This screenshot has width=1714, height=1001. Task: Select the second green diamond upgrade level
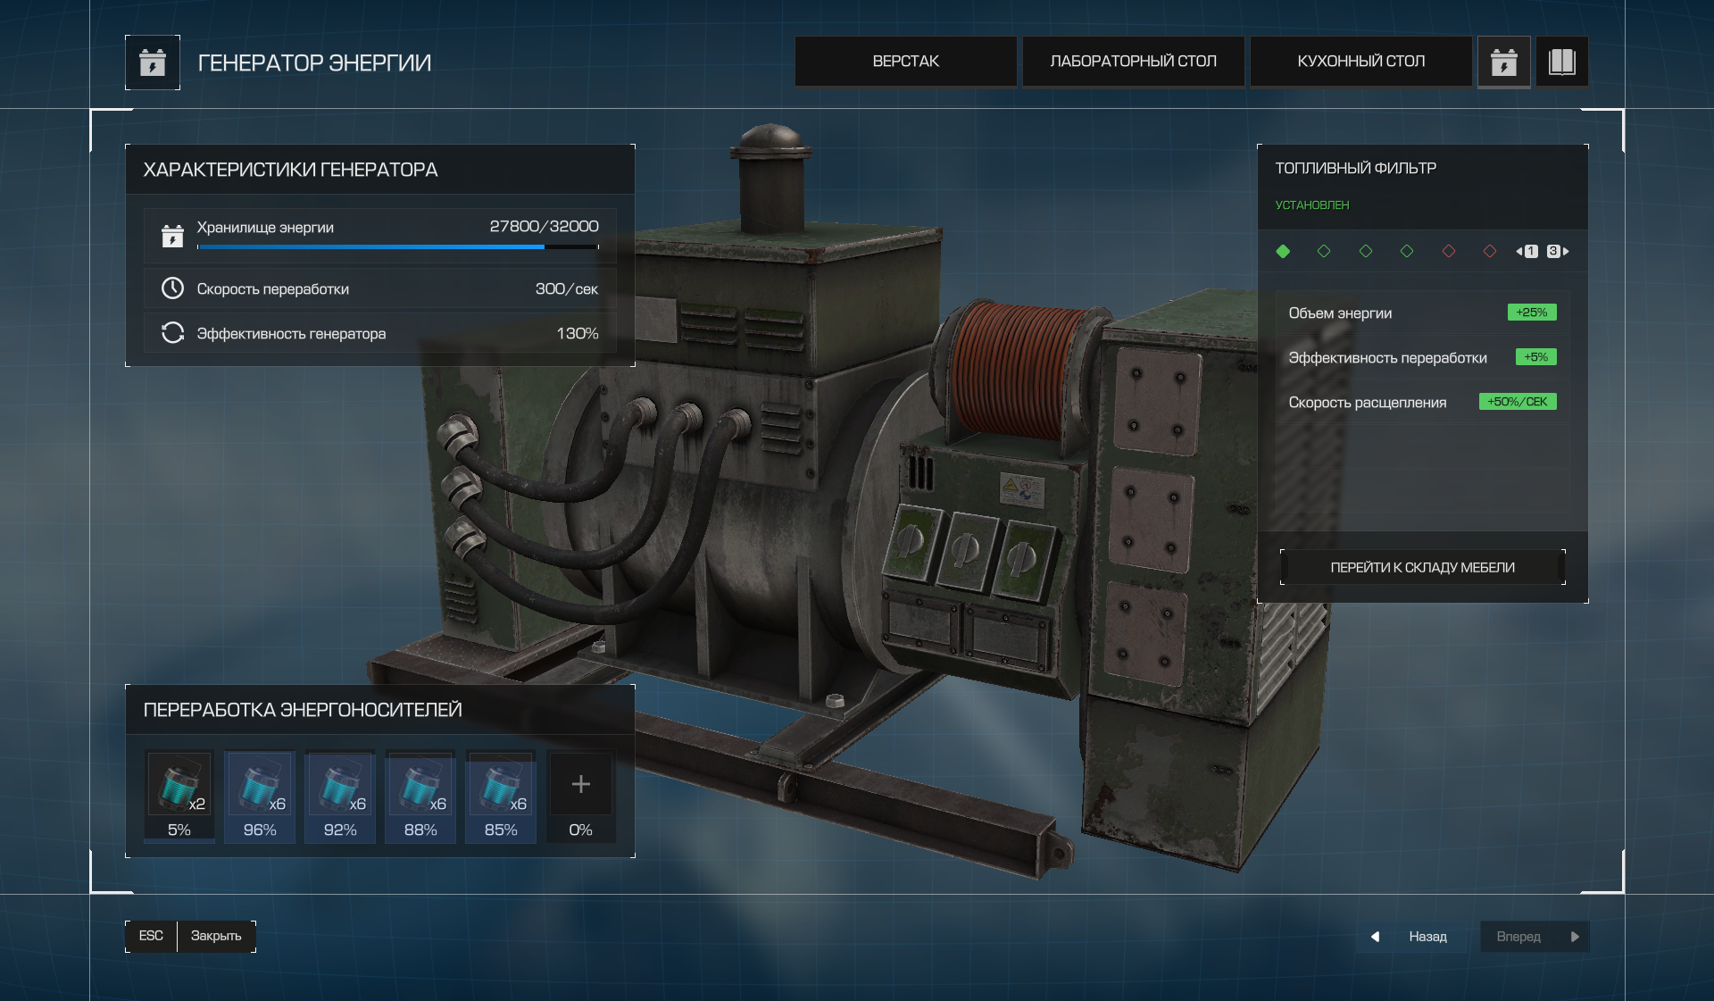click(1324, 251)
